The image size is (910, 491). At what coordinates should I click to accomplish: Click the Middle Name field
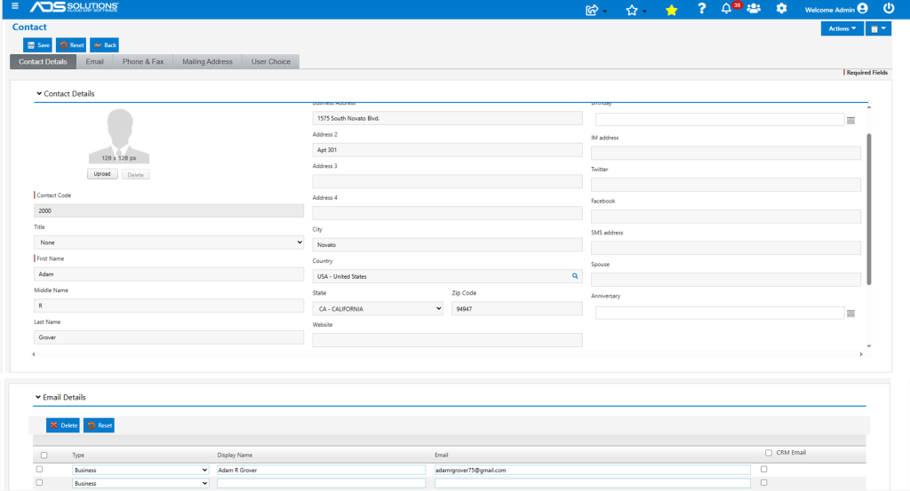coord(168,305)
